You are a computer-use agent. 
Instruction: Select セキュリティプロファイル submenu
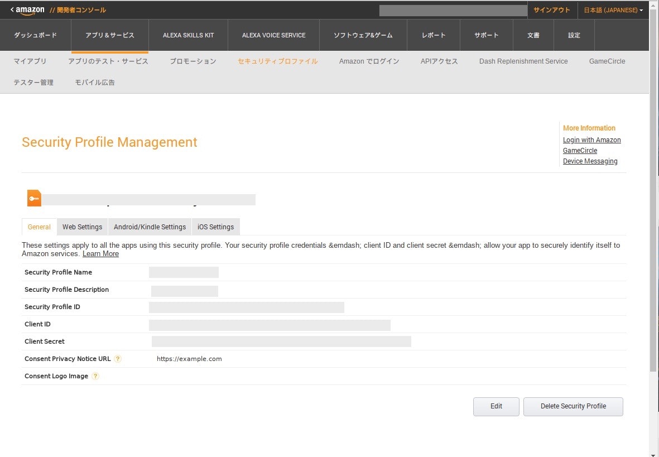pos(277,61)
